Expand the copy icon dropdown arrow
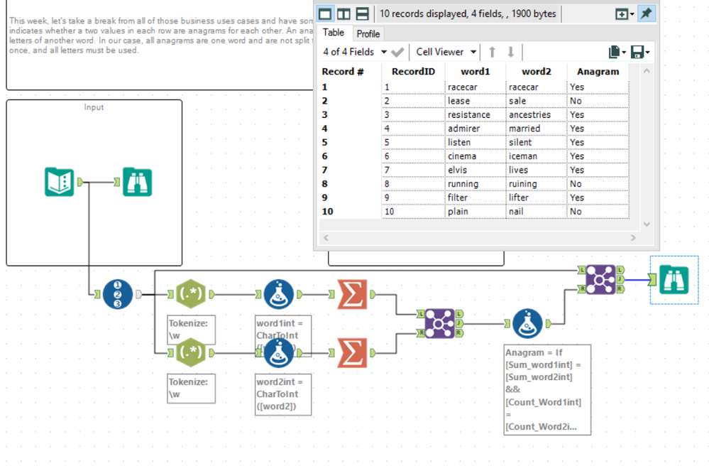Screen dimensions: 709x466 click(624, 53)
